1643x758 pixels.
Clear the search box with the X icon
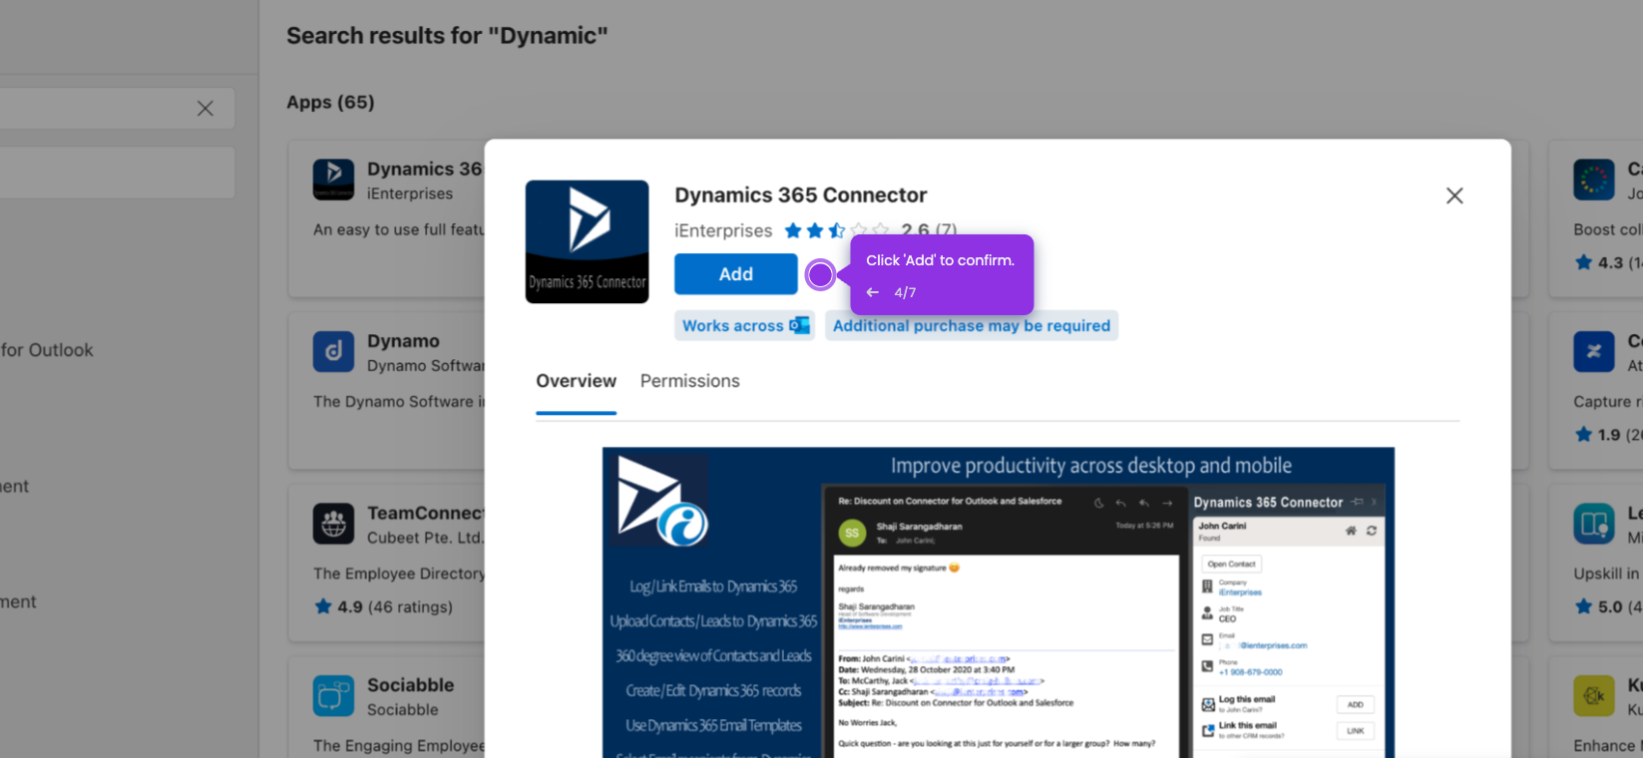pyautogui.click(x=205, y=108)
